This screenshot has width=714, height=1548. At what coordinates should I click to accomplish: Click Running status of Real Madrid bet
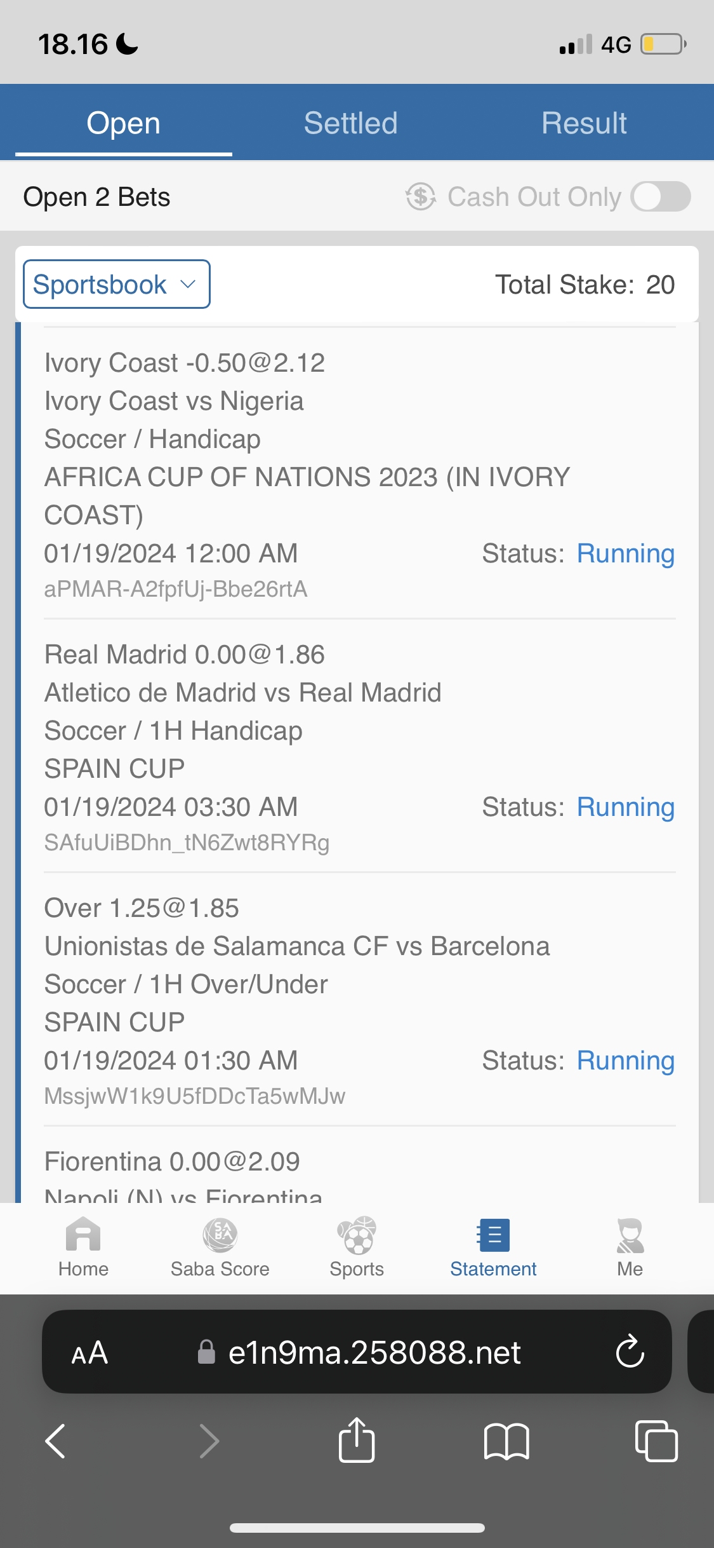click(625, 807)
